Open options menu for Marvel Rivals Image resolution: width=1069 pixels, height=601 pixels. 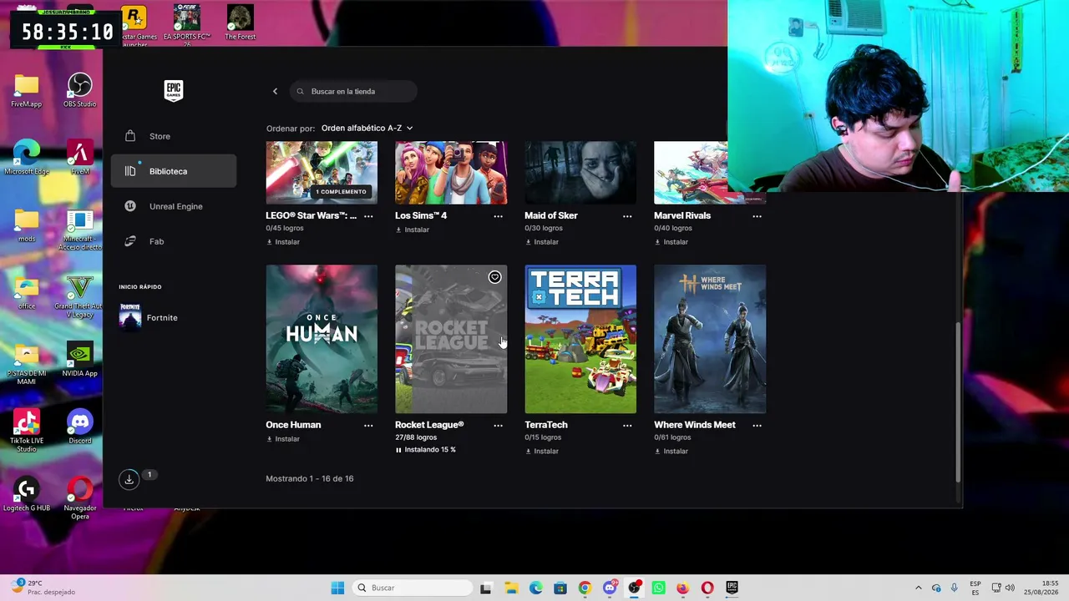(757, 216)
